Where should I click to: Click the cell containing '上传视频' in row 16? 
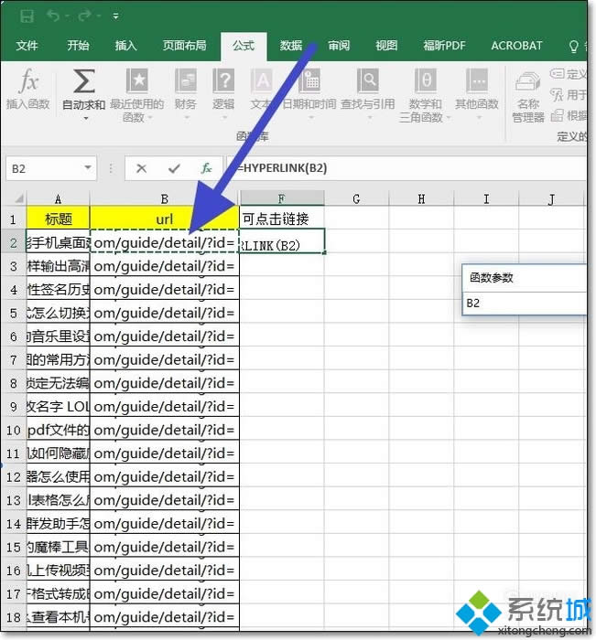pos(58,570)
